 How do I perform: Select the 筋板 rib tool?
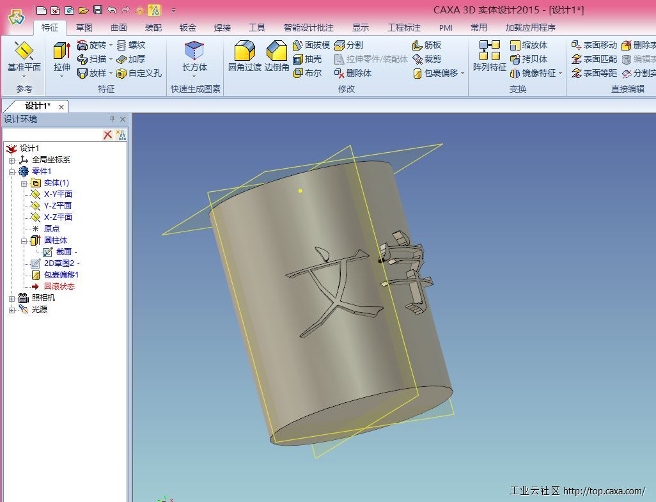[426, 45]
